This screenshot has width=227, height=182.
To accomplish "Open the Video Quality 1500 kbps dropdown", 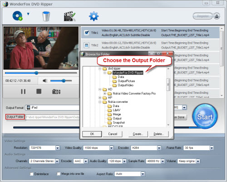I will [111, 148].
